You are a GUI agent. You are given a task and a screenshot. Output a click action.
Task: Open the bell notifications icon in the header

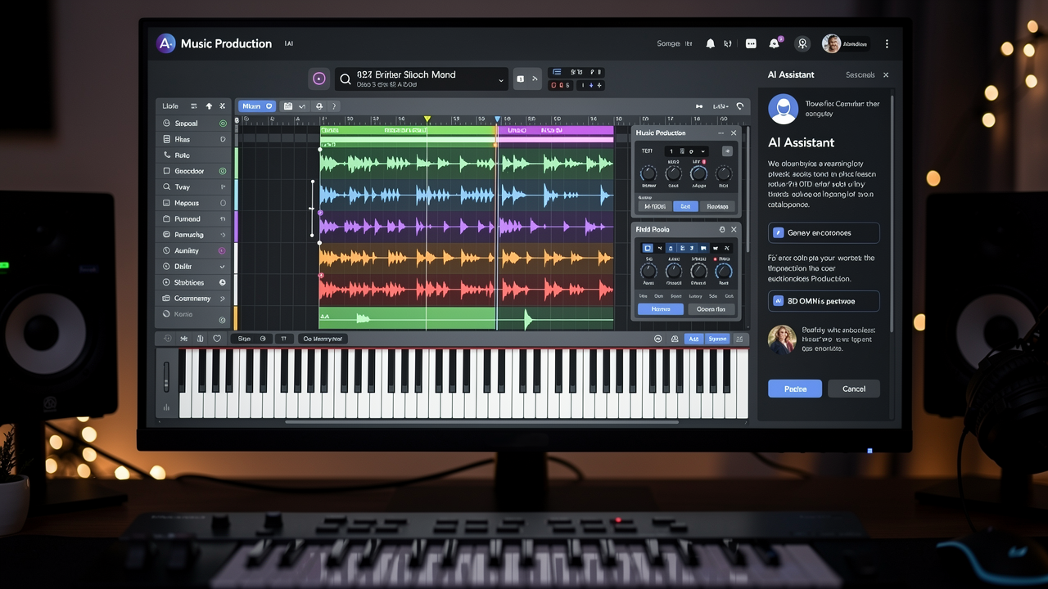click(711, 43)
